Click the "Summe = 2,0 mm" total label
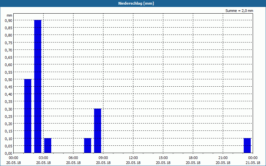The width and height of the screenshot is (266, 166). pos(239,11)
